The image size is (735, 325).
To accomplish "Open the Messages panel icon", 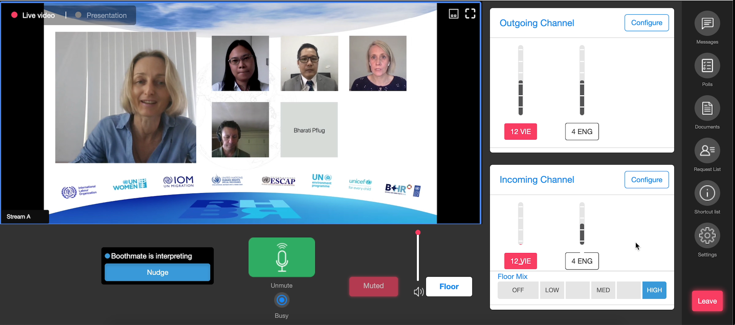I will pos(707,24).
